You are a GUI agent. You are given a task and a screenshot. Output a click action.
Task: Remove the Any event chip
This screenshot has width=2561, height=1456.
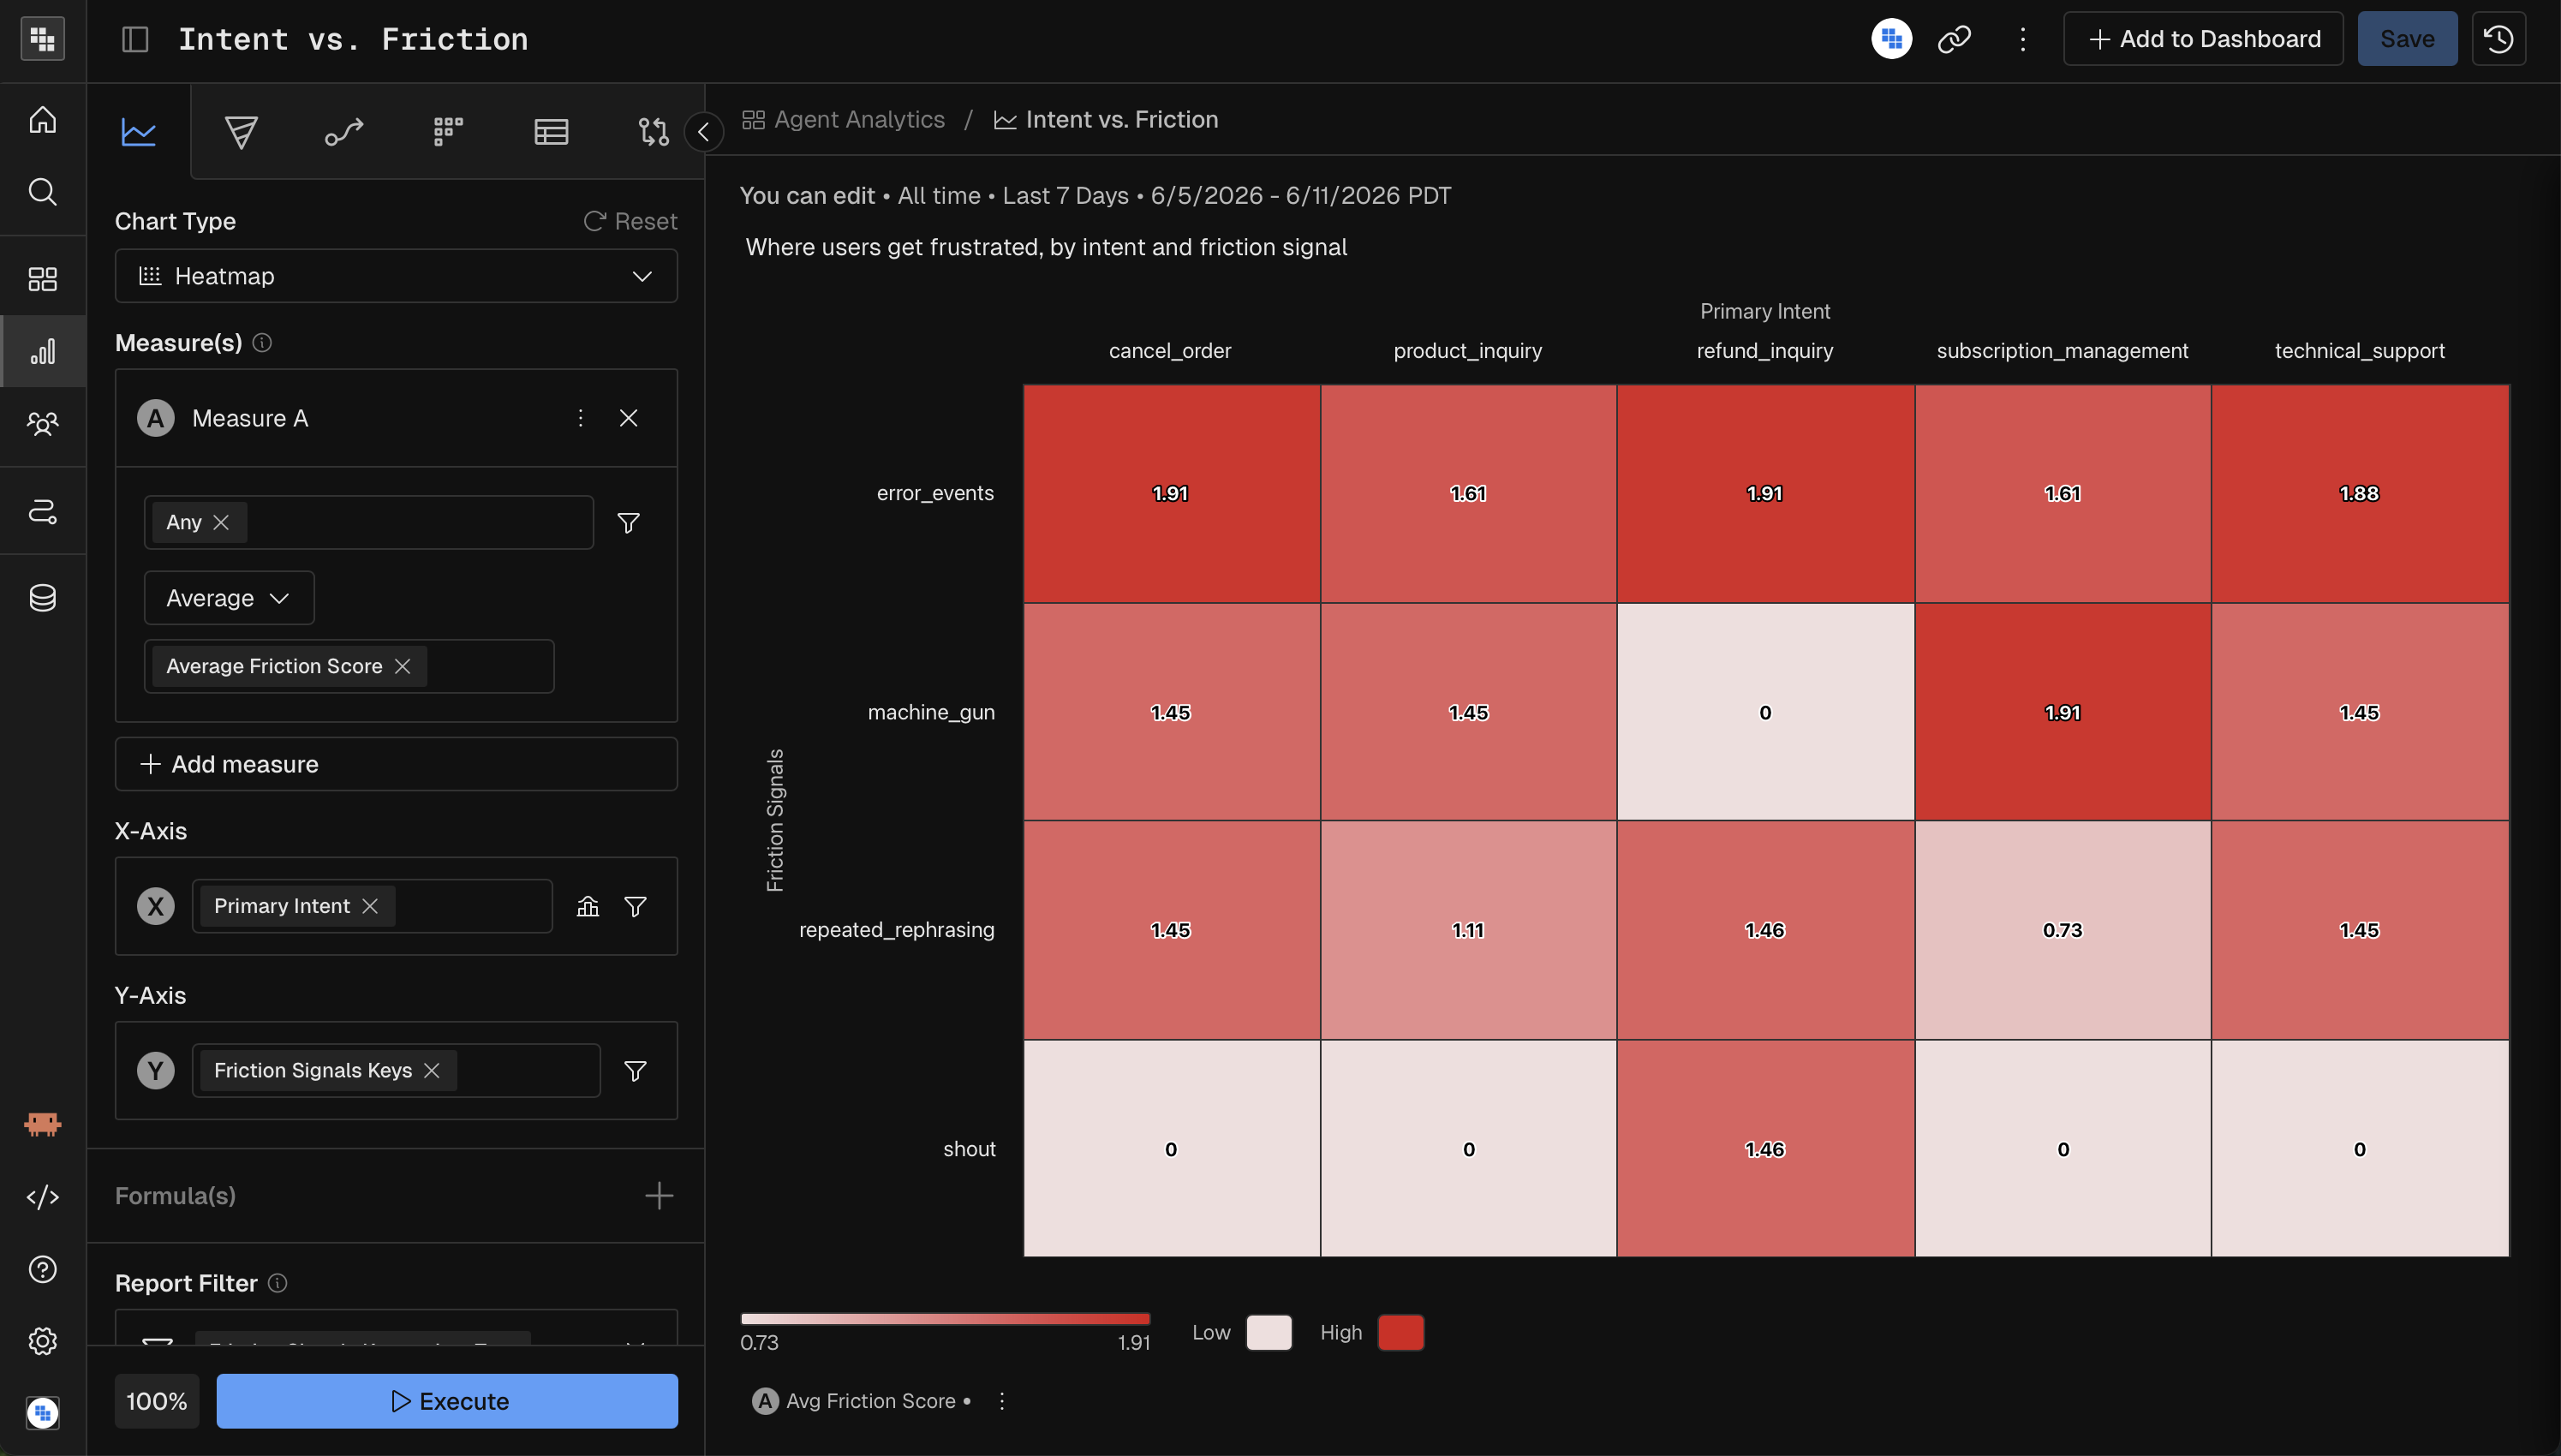coord(221,522)
